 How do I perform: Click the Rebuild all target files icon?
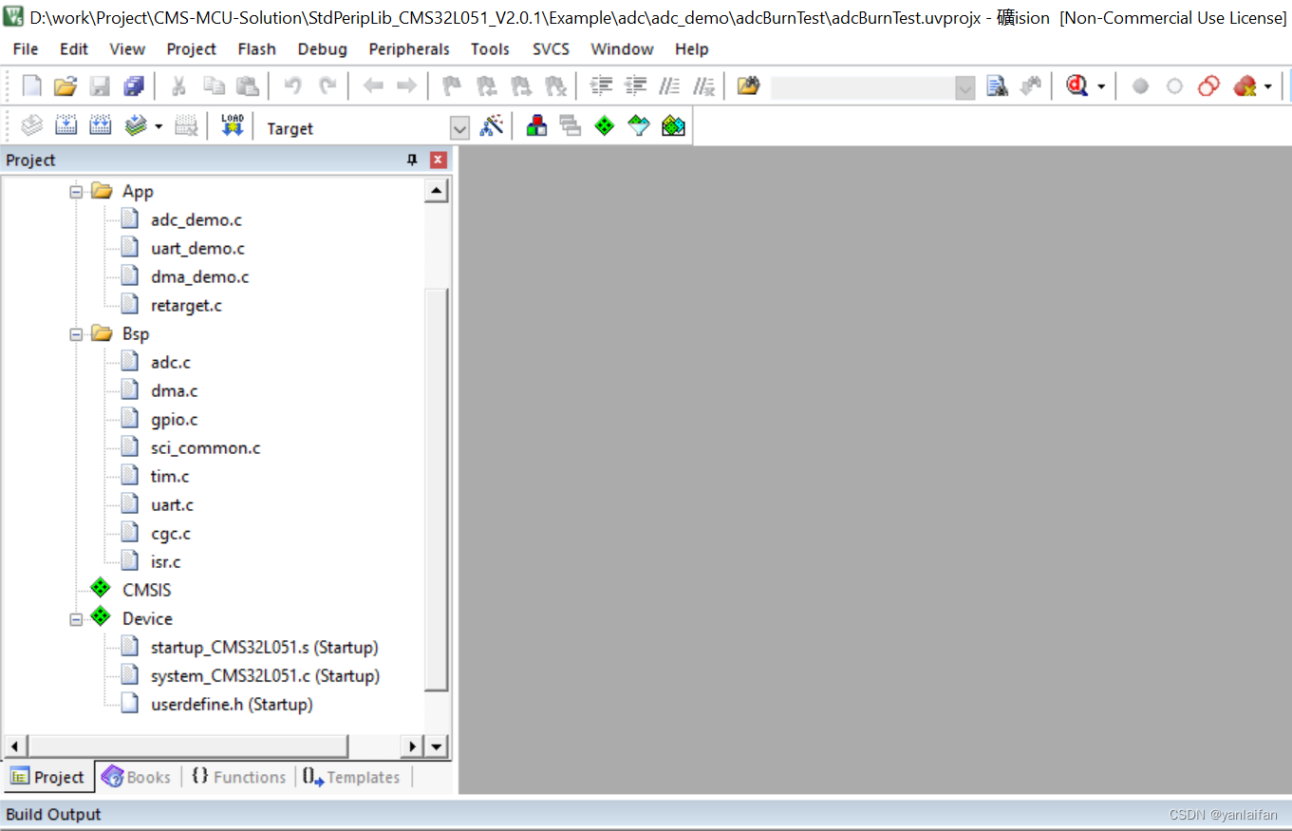click(100, 126)
